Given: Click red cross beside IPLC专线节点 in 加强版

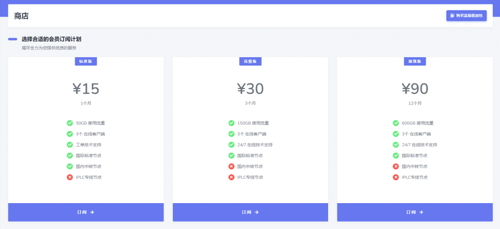Looking at the screenshot, I should pyautogui.click(x=396, y=177).
